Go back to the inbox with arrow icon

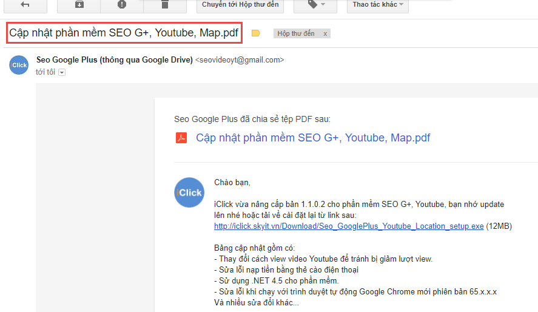[25, 5]
